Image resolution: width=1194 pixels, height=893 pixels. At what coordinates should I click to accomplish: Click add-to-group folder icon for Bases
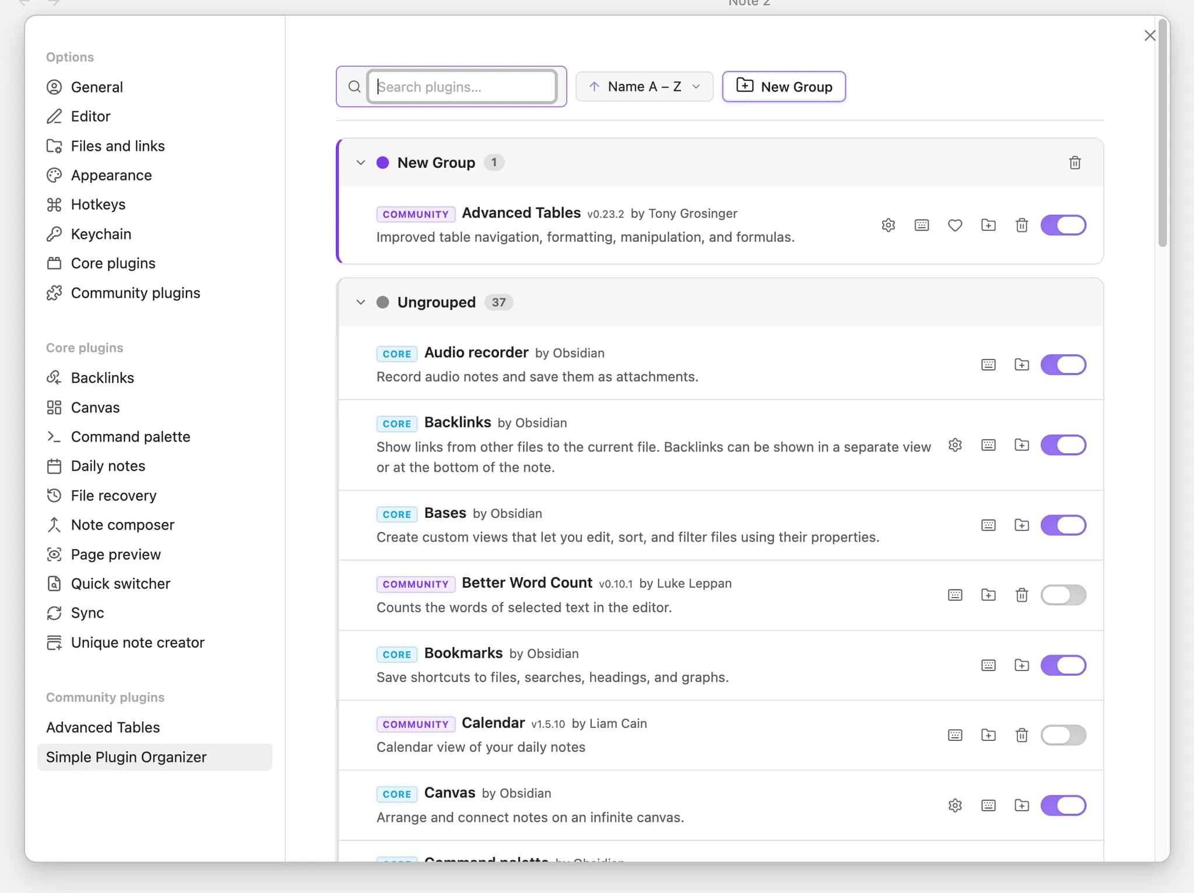[x=1021, y=525]
